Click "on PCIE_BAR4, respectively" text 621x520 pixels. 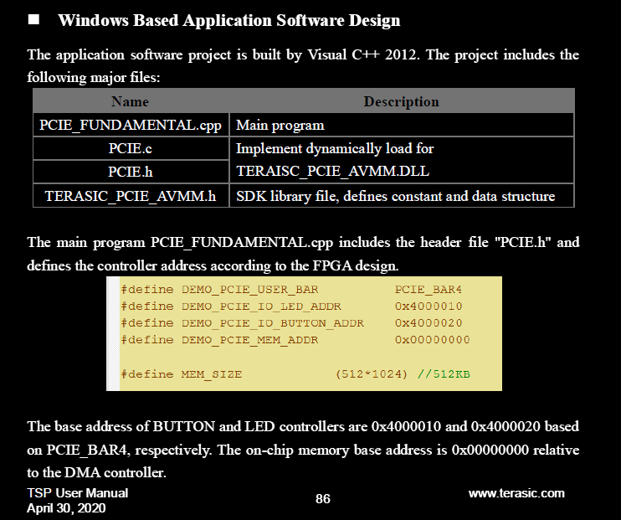(x=120, y=450)
